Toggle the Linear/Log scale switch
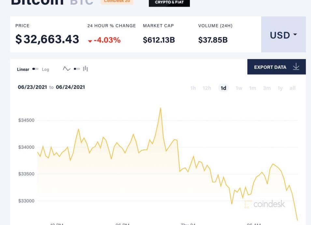The image size is (311, 225). point(35,69)
